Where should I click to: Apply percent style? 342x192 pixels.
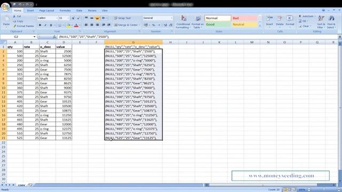(153, 25)
